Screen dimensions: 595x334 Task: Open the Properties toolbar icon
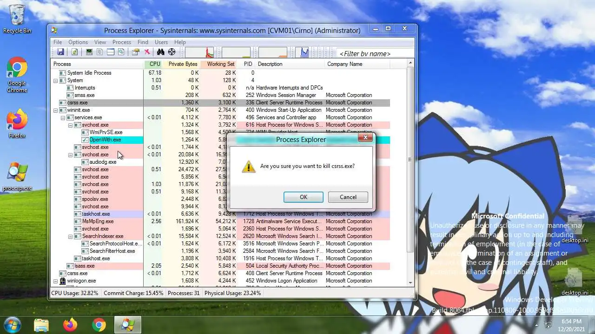[136, 52]
